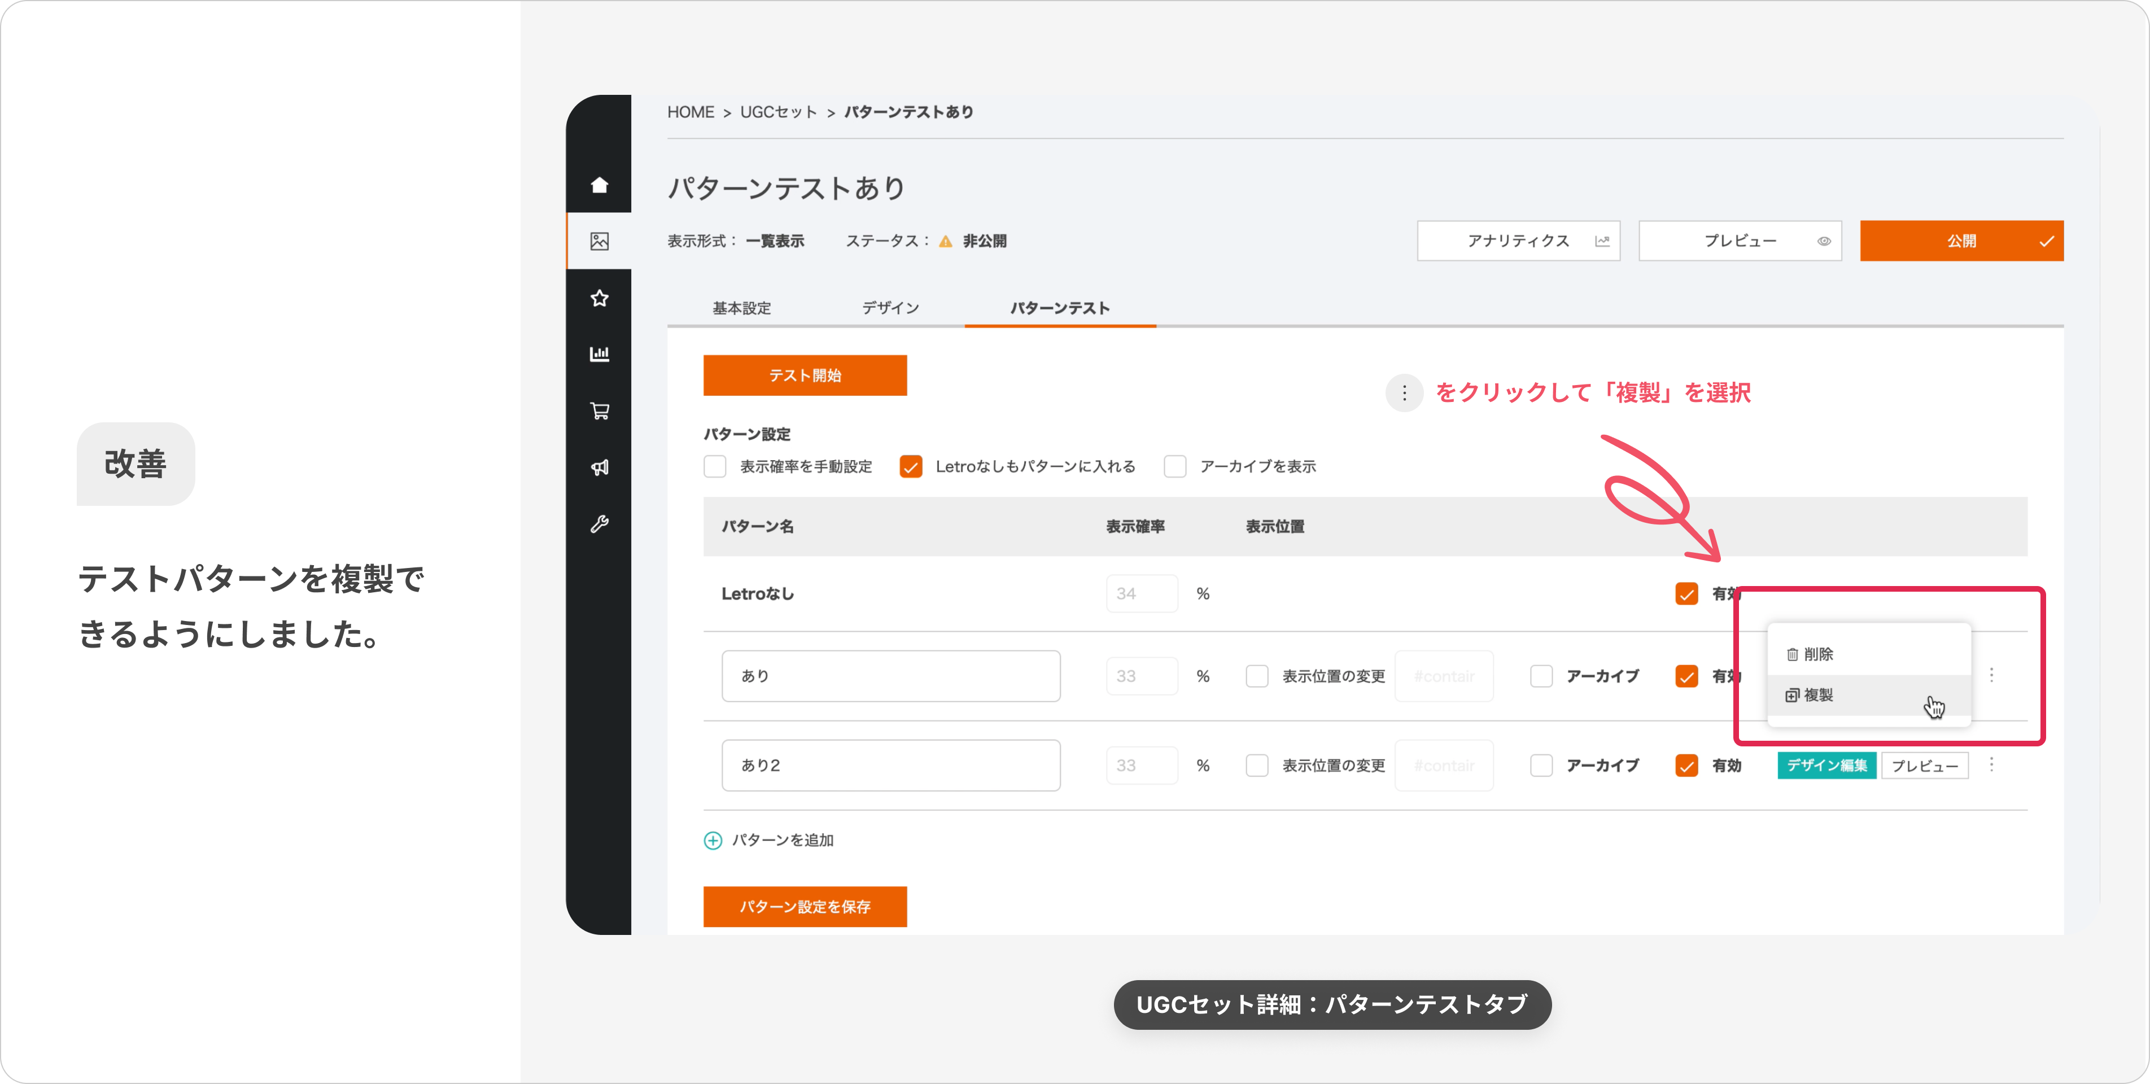Screen dimensions: 2150x1084
Task: Open the megaphone sidebar icon
Action: 599,467
